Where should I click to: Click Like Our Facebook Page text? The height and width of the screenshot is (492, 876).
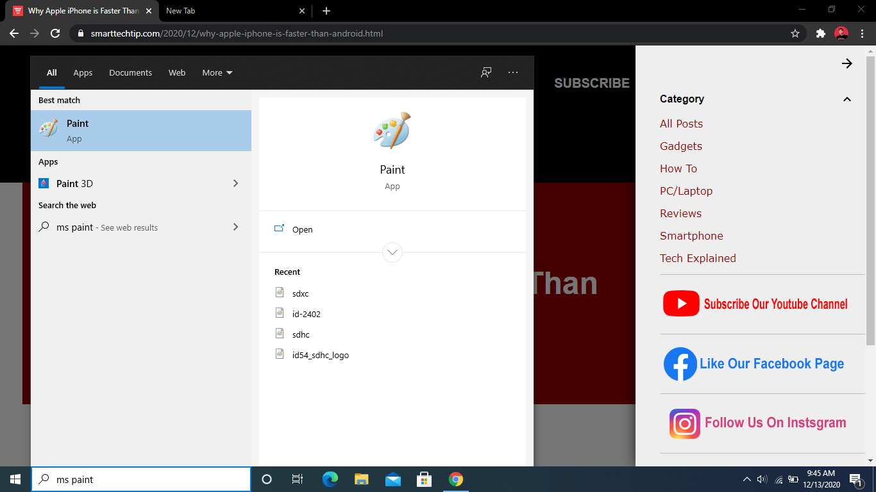772,364
